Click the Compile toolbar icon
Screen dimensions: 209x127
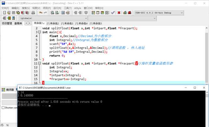point(93,13)
